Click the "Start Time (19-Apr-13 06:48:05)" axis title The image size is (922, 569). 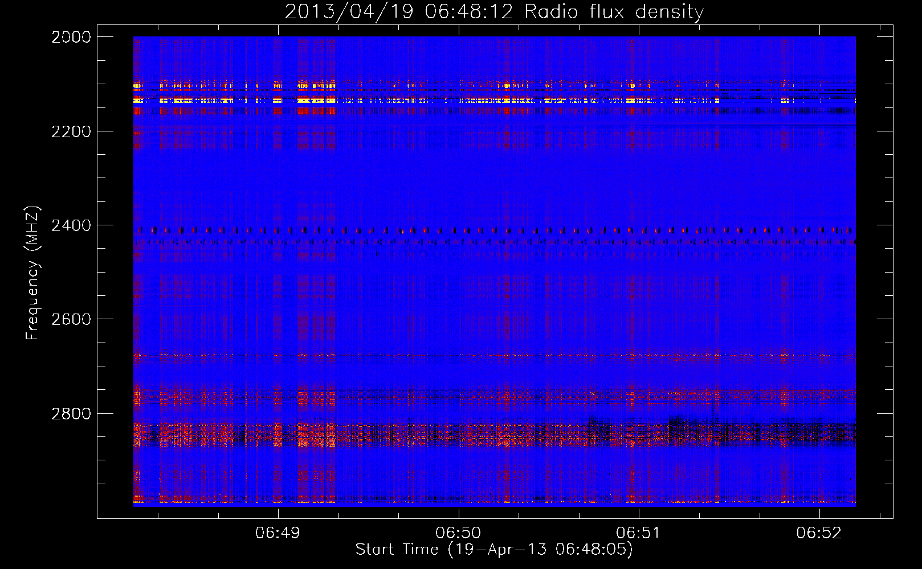click(x=494, y=550)
